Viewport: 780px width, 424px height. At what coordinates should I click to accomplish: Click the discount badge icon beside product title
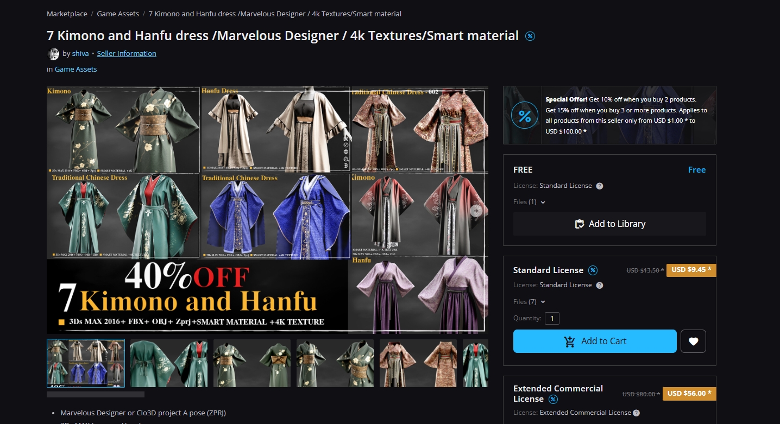coord(530,36)
